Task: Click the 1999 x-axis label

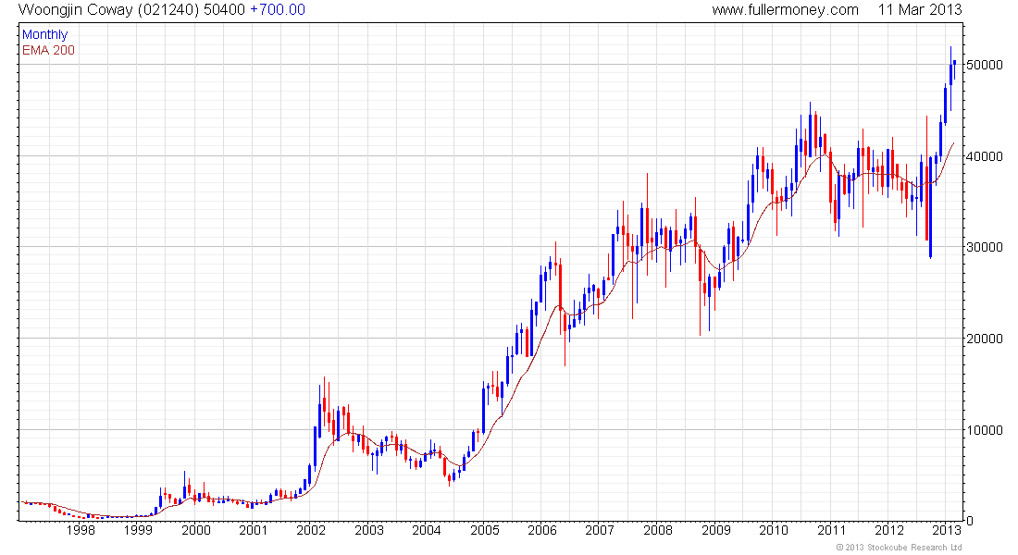Action: [x=138, y=530]
